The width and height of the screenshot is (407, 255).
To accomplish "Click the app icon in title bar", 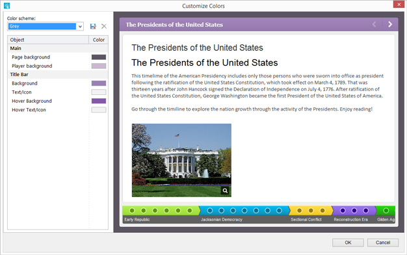I will 7,5.
